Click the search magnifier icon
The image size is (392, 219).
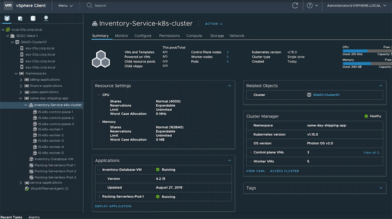click(x=89, y=5)
